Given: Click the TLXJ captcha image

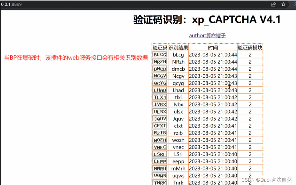Looking at the screenshot, I should (160, 97).
